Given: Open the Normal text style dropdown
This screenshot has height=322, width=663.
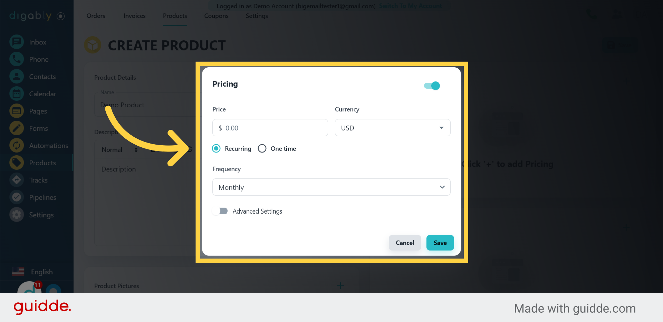Looking at the screenshot, I should (x=119, y=150).
